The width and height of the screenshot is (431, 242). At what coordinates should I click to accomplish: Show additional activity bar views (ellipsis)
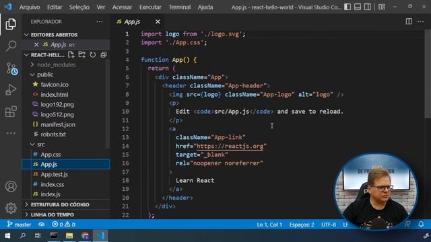click(x=11, y=133)
